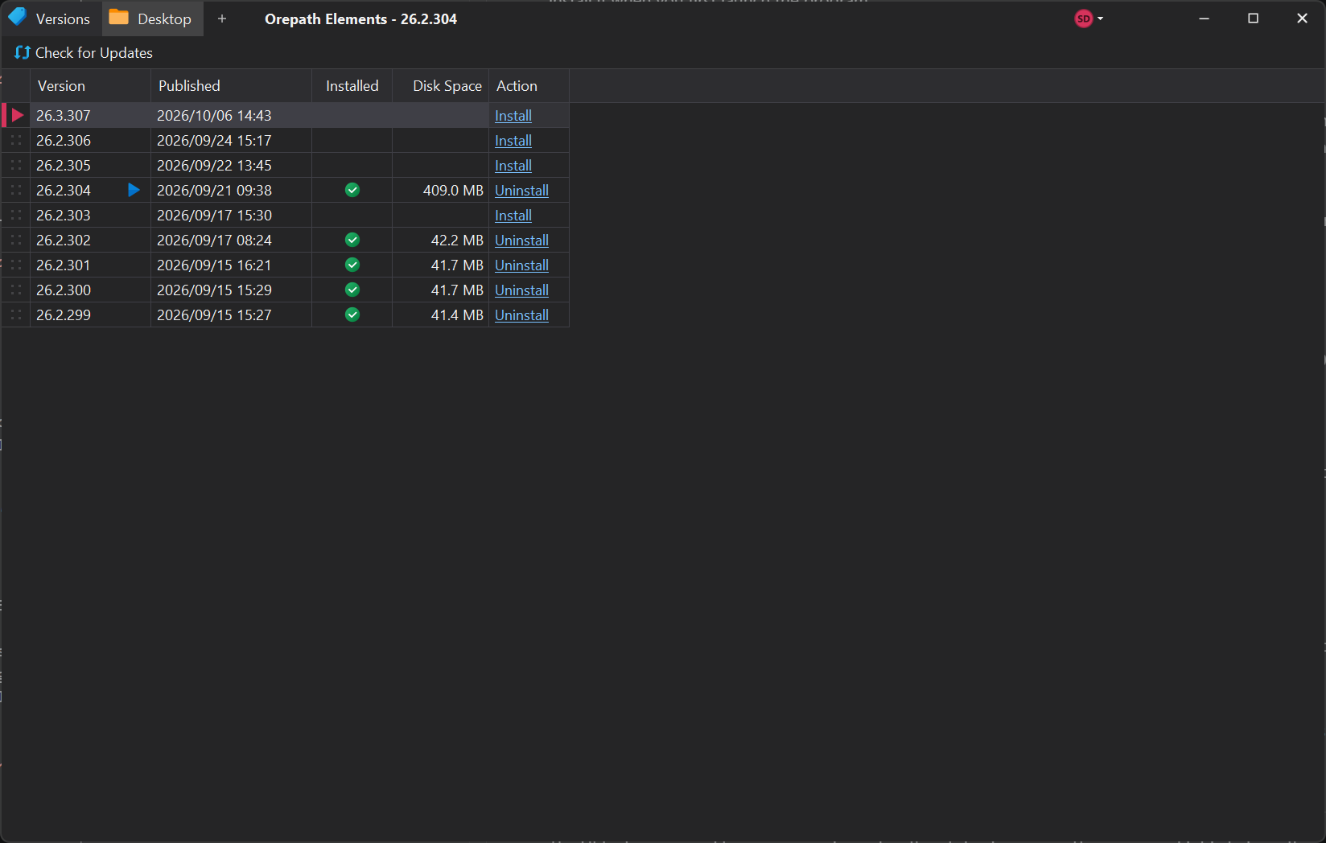This screenshot has width=1326, height=843.
Task: Install version 26.3.307
Action: (513, 115)
